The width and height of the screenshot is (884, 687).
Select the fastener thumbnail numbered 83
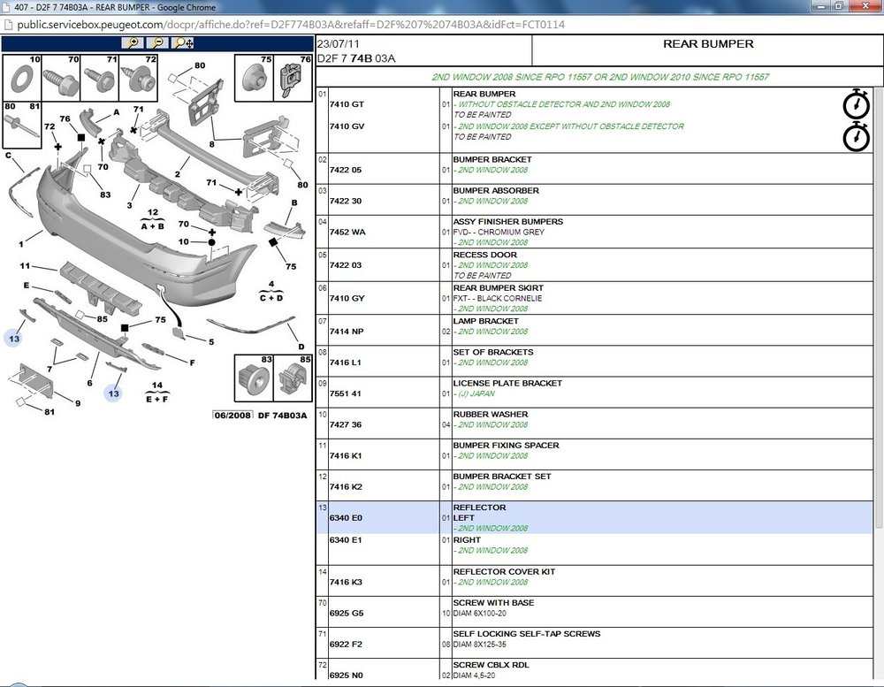[x=254, y=378]
